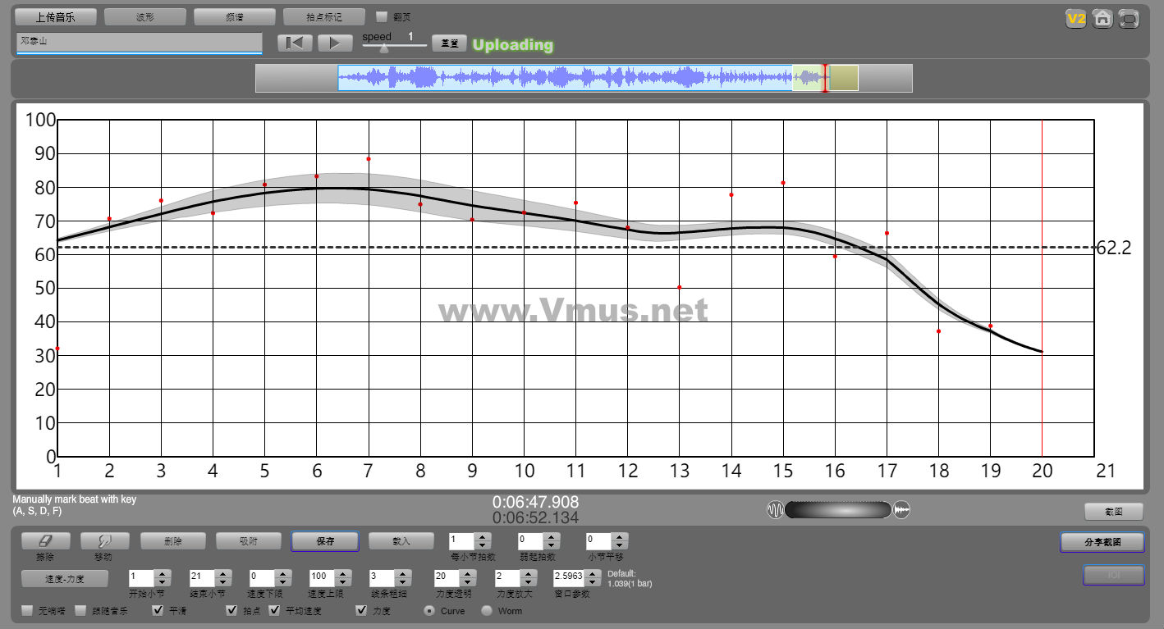Click the V2 version icon
Viewport: 1164px width, 629px height.
[x=1075, y=18]
